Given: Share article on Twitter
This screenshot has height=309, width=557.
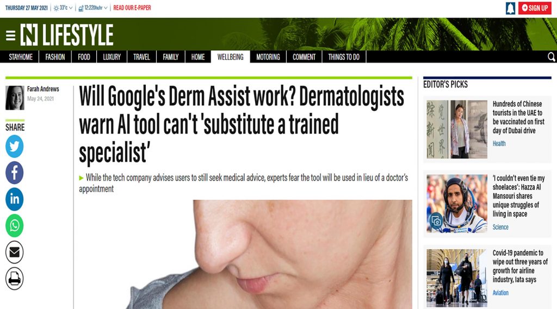Looking at the screenshot, I should point(15,146).
